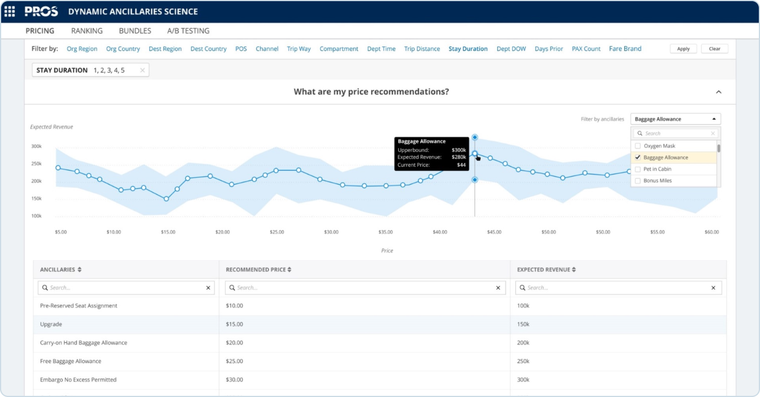
Task: Check the Oxygen Mask option
Action: click(637, 146)
